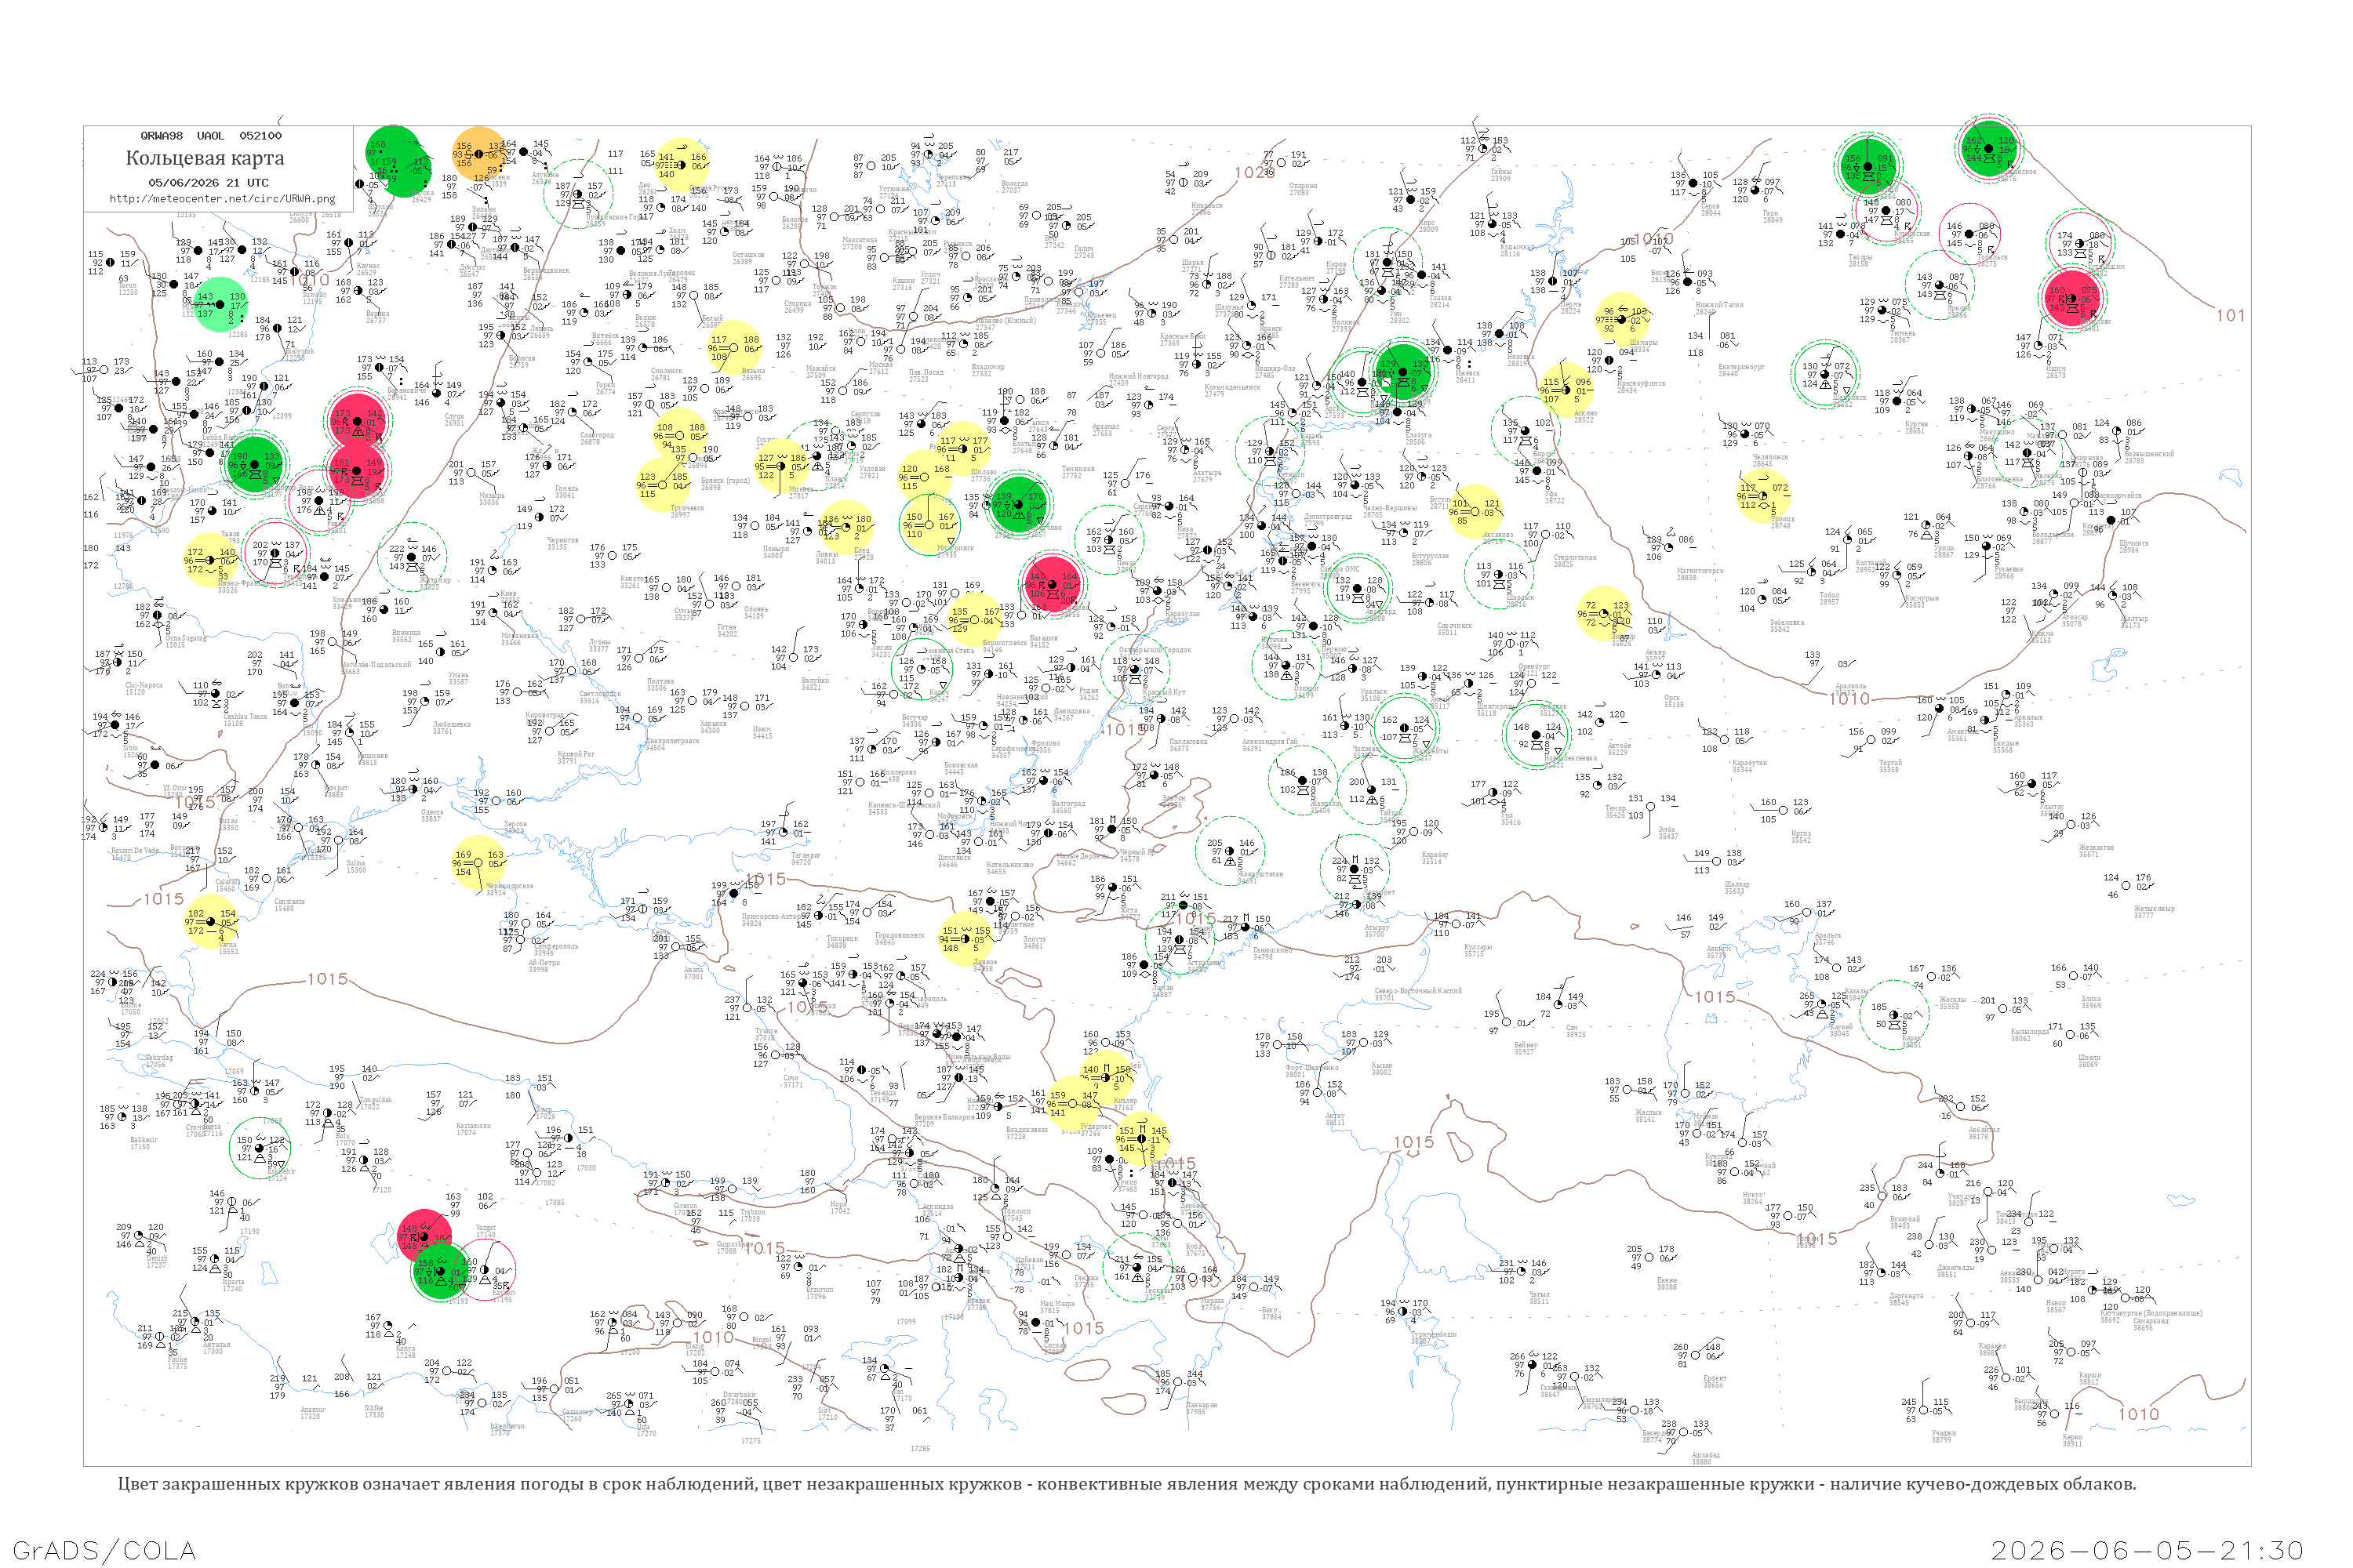Click the dashed green circle at Тетюши

[1271, 451]
